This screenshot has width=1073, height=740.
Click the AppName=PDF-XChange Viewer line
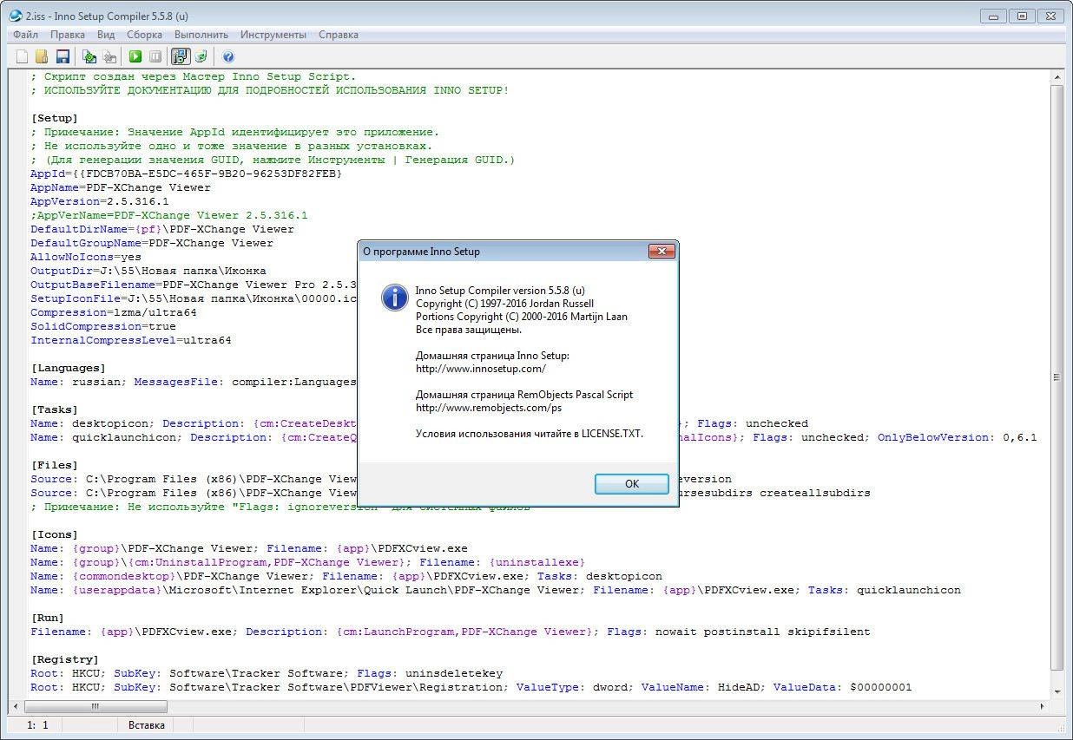pos(121,187)
